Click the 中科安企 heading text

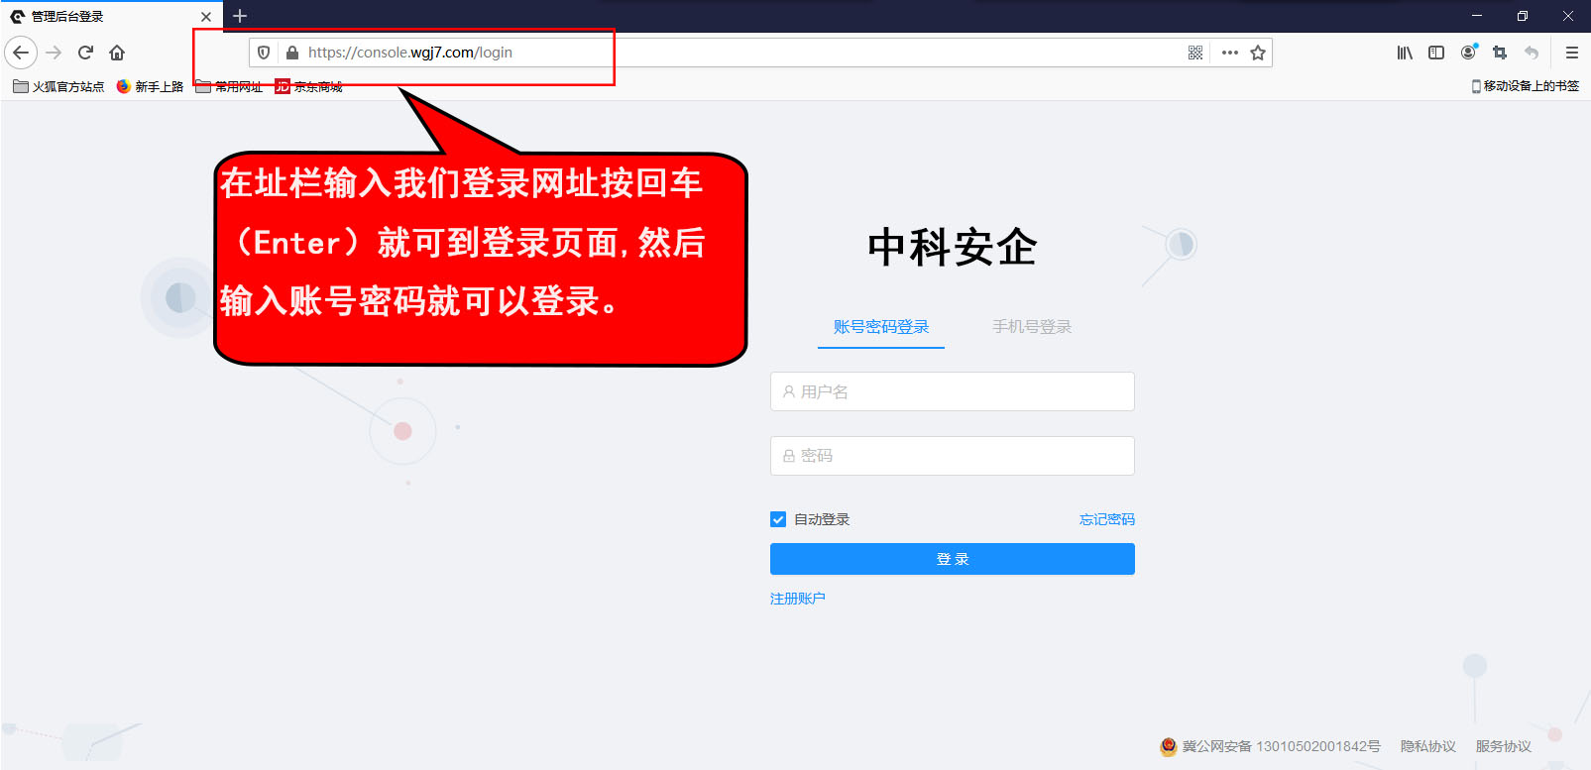coord(953,247)
